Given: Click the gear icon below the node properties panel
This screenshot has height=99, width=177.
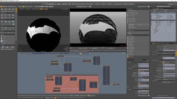Looking at the screenshot, I should point(149,95).
